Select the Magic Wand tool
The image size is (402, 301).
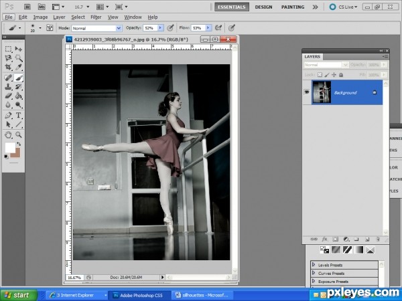(19, 58)
